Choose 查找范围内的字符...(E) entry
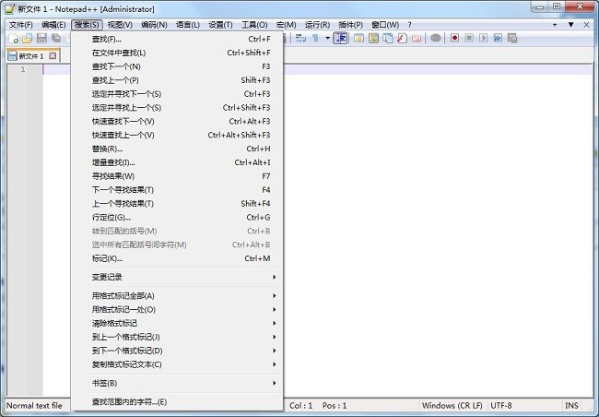 (177, 402)
